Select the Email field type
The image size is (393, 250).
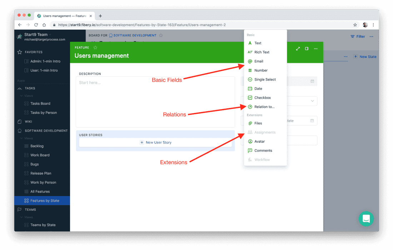(x=258, y=61)
